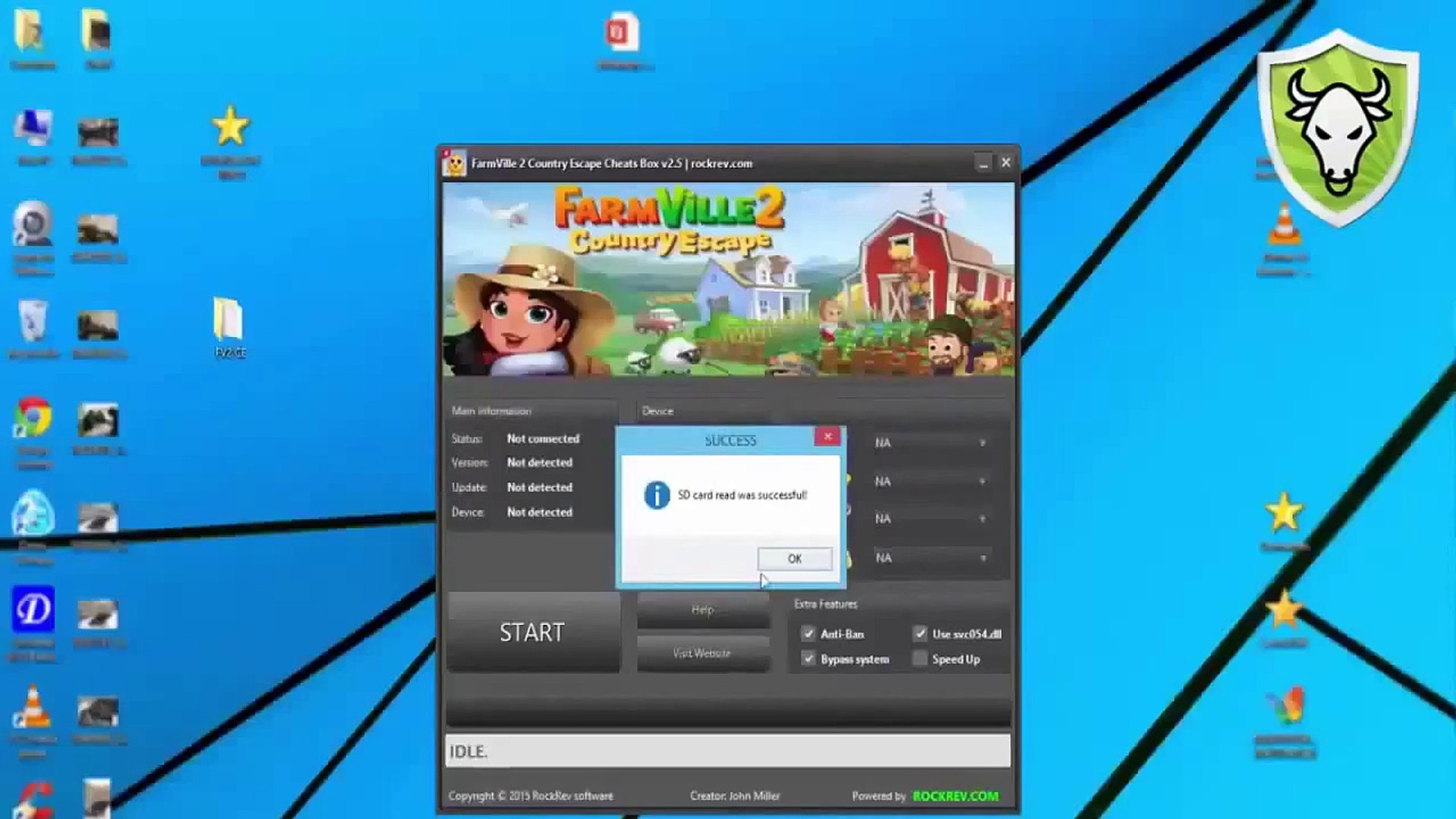Click the FarmVille app icon in the title bar
Image resolution: width=1456 pixels, height=819 pixels.
[x=454, y=163]
